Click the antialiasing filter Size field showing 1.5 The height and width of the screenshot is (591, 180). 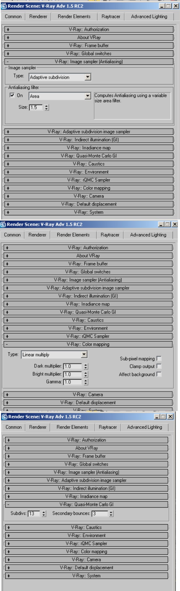[x=36, y=107]
